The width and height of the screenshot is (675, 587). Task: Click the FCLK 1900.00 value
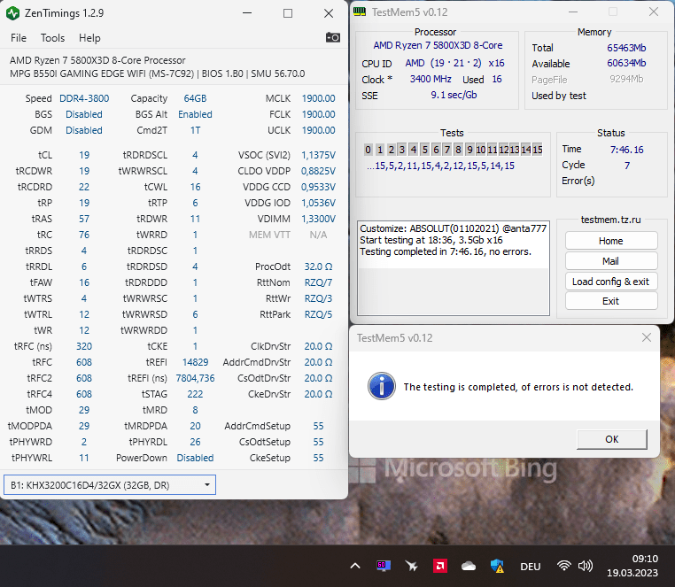click(x=318, y=114)
